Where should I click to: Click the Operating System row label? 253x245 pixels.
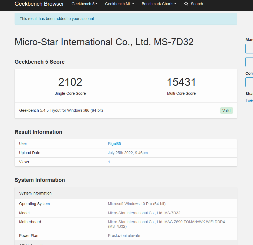pos(34,204)
